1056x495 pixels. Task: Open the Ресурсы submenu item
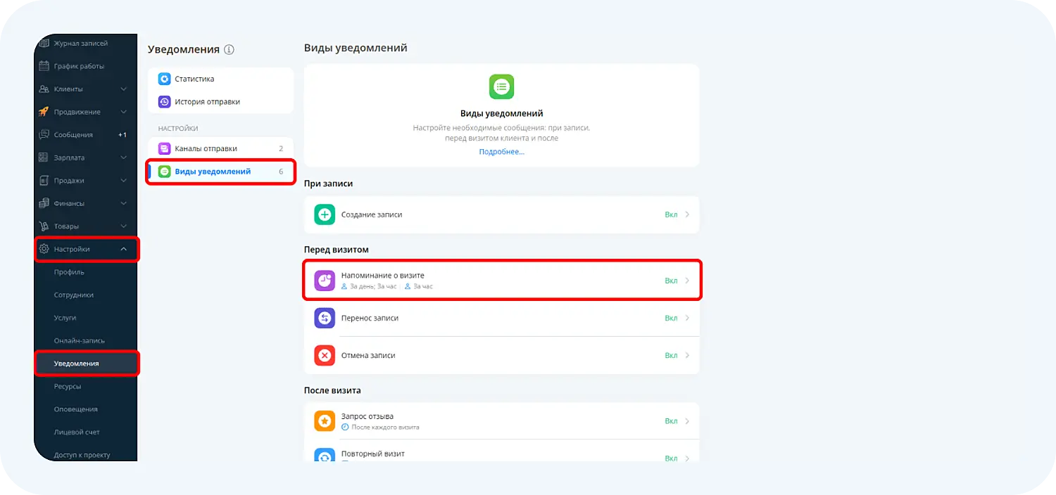pos(68,387)
